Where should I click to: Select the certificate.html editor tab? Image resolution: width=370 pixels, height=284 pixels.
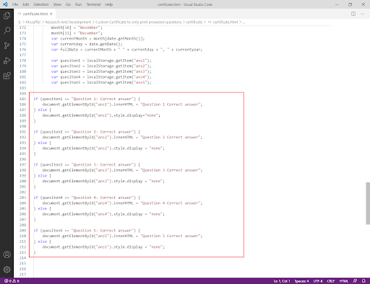[x=35, y=14]
